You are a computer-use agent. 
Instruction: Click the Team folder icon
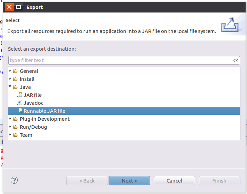16,135
